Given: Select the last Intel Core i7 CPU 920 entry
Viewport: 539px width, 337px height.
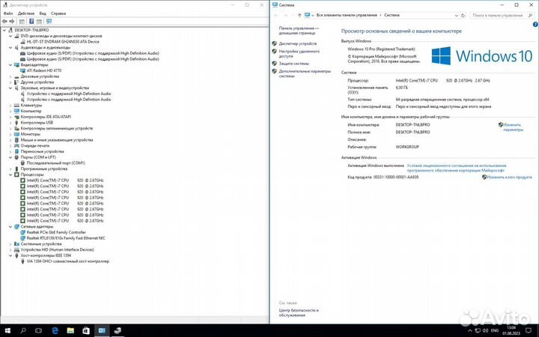Looking at the screenshot, I should 65,221.
